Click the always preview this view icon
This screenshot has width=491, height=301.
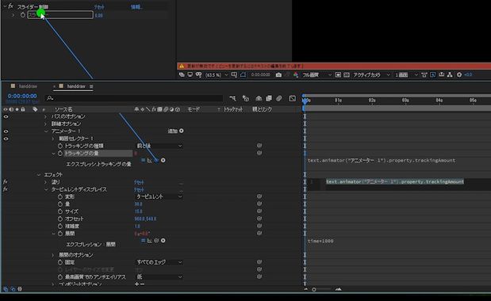[182, 75]
